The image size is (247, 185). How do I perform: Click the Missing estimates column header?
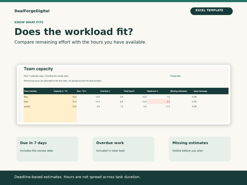(x=179, y=91)
